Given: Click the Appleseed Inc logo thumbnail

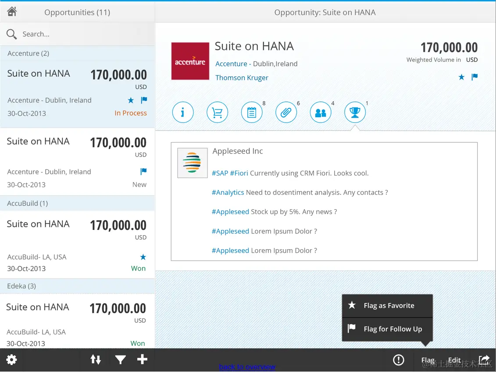Looking at the screenshot, I should click(193, 163).
